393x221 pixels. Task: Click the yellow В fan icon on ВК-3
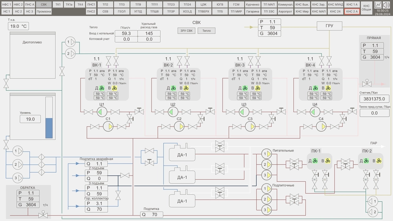[x=258, y=88]
